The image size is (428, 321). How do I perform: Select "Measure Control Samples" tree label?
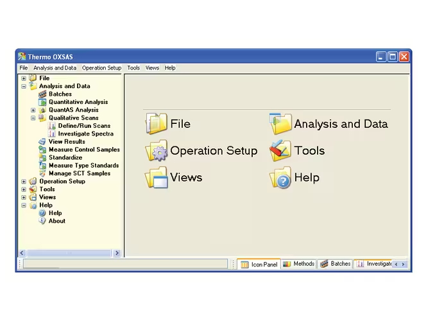tap(84, 150)
